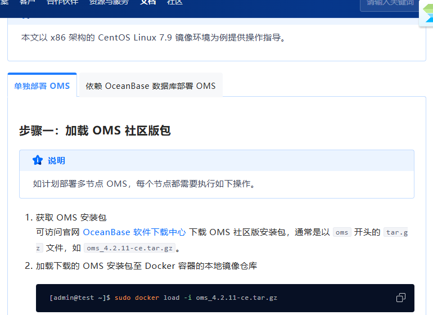The image size is (433, 315).
Task: Open the 文档 navigation menu item
Action: (x=148, y=2)
